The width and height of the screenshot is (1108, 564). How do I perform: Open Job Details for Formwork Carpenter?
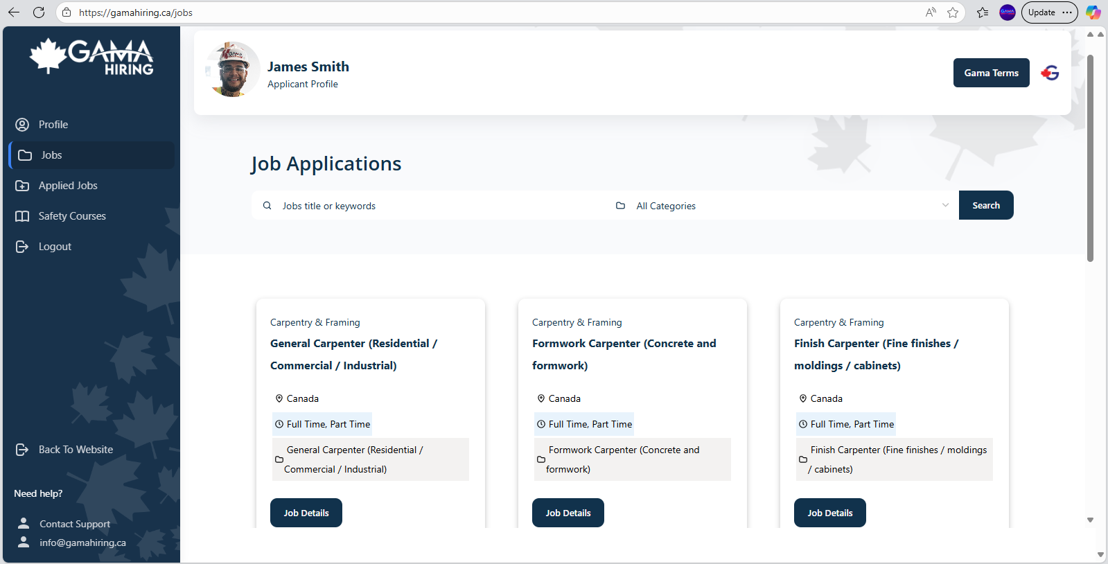coord(568,513)
